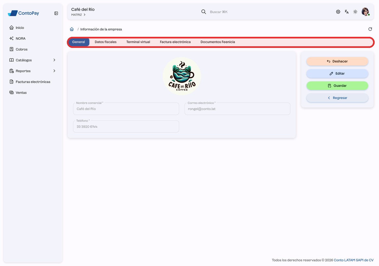Click the Deshacer button
This screenshot has width=379, height=266.
pos(337,61)
